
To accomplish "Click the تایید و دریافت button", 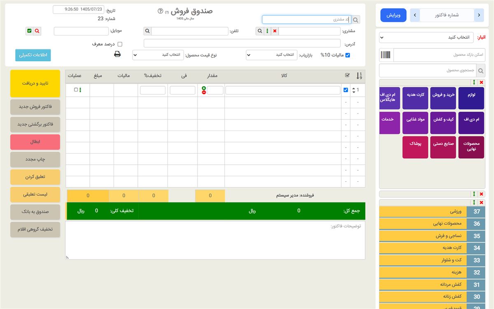I will click(x=35, y=84).
